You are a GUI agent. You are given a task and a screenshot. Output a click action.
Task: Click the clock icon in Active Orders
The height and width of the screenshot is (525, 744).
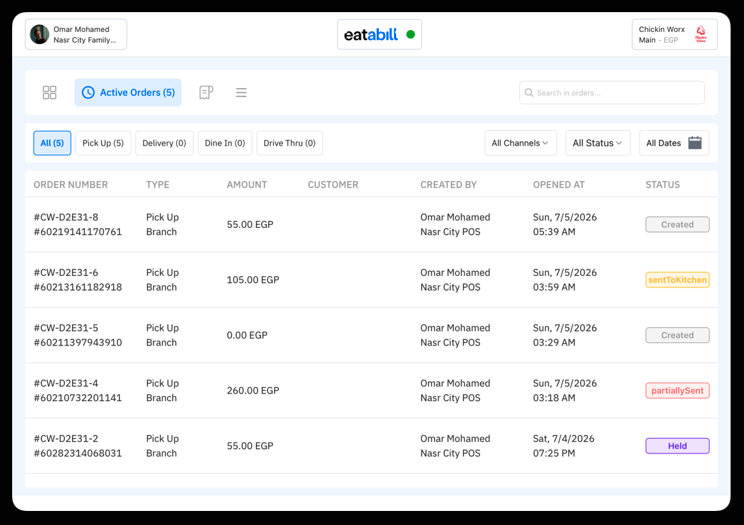click(x=87, y=93)
